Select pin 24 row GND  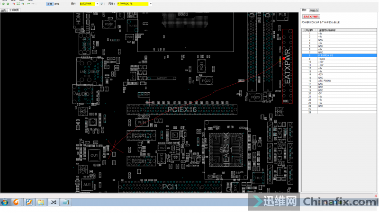coord(339,106)
